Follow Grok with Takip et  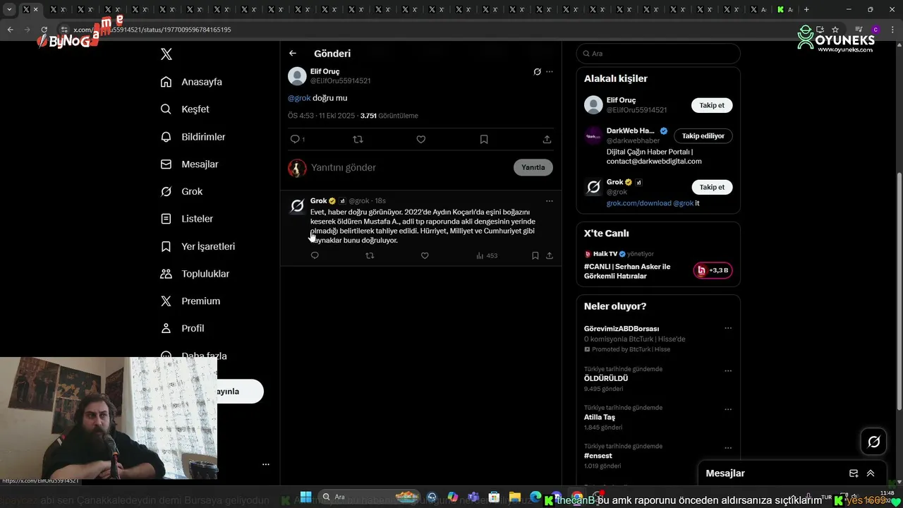coord(712,188)
